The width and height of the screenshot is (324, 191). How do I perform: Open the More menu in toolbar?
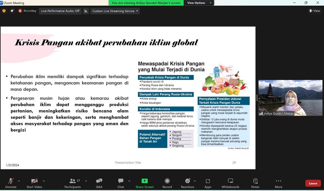click(278, 183)
